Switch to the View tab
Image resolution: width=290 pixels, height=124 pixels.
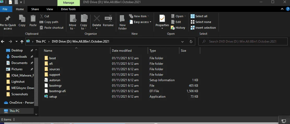(x=50, y=9)
